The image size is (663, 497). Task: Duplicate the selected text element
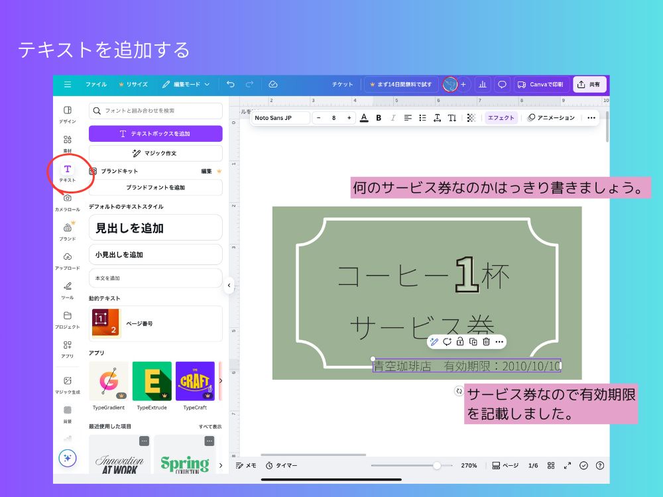[473, 342]
